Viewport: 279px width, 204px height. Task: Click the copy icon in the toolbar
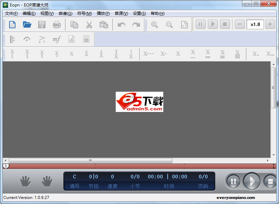pos(74,25)
